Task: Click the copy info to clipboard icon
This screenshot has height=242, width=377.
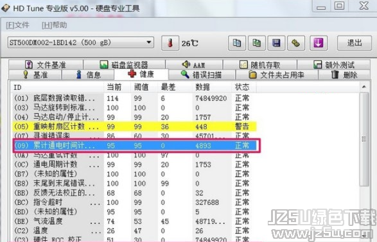Action: [x=237, y=43]
